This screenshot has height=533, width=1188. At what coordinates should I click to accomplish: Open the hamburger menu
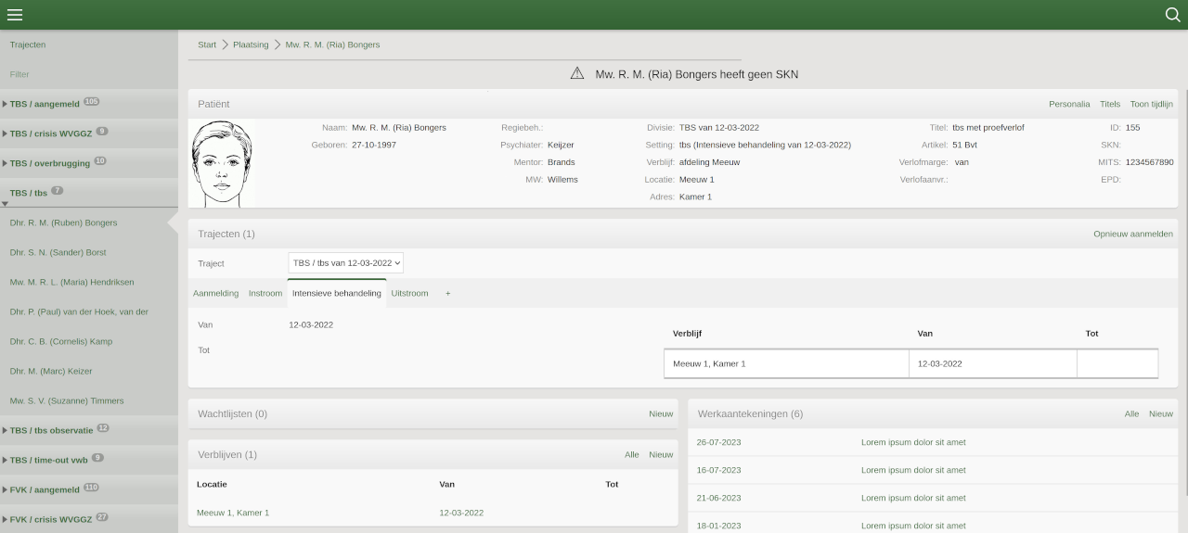pos(15,15)
